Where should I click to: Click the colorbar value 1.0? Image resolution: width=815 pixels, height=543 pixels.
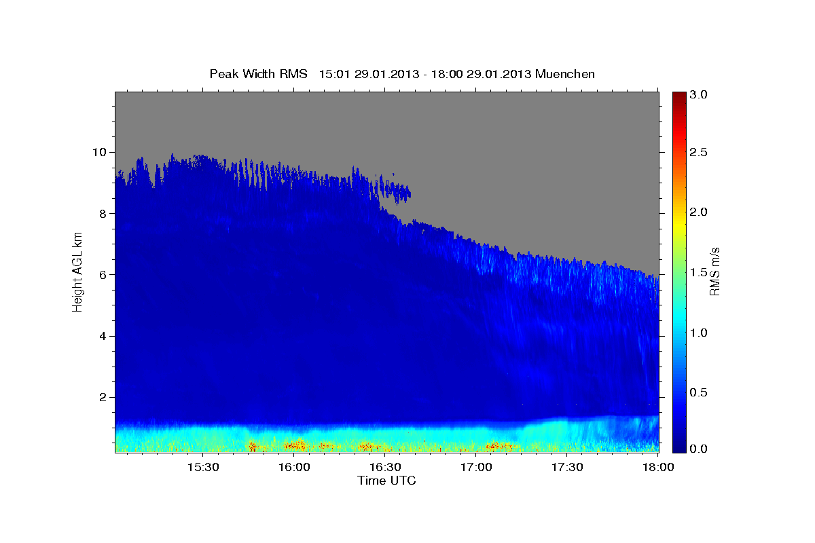point(699,333)
